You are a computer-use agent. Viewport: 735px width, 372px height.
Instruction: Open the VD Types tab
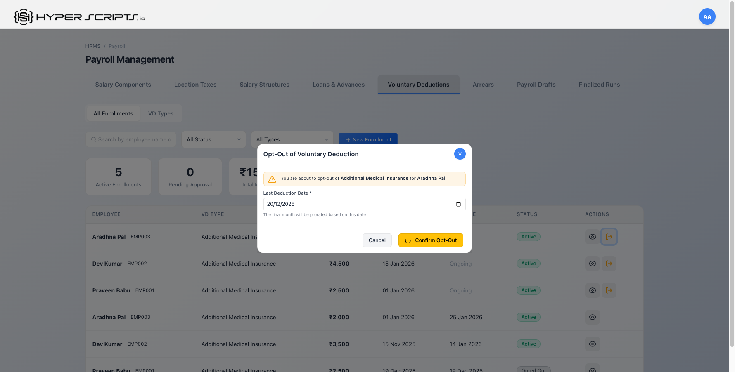pyautogui.click(x=161, y=113)
